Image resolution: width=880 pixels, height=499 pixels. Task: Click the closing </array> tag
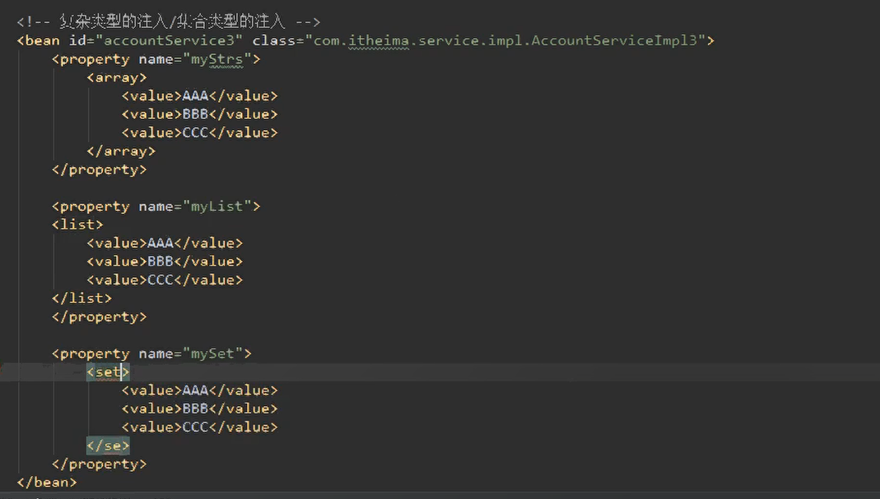[121, 150]
